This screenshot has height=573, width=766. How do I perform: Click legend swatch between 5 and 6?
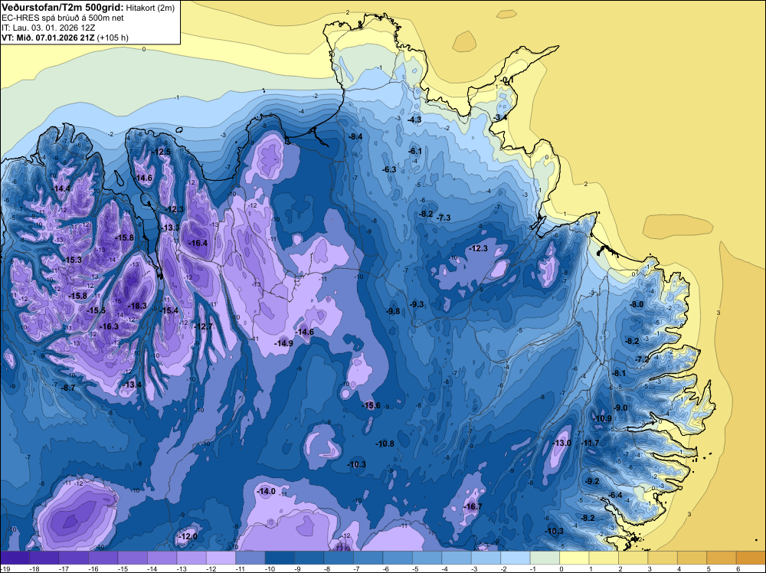[722, 558]
